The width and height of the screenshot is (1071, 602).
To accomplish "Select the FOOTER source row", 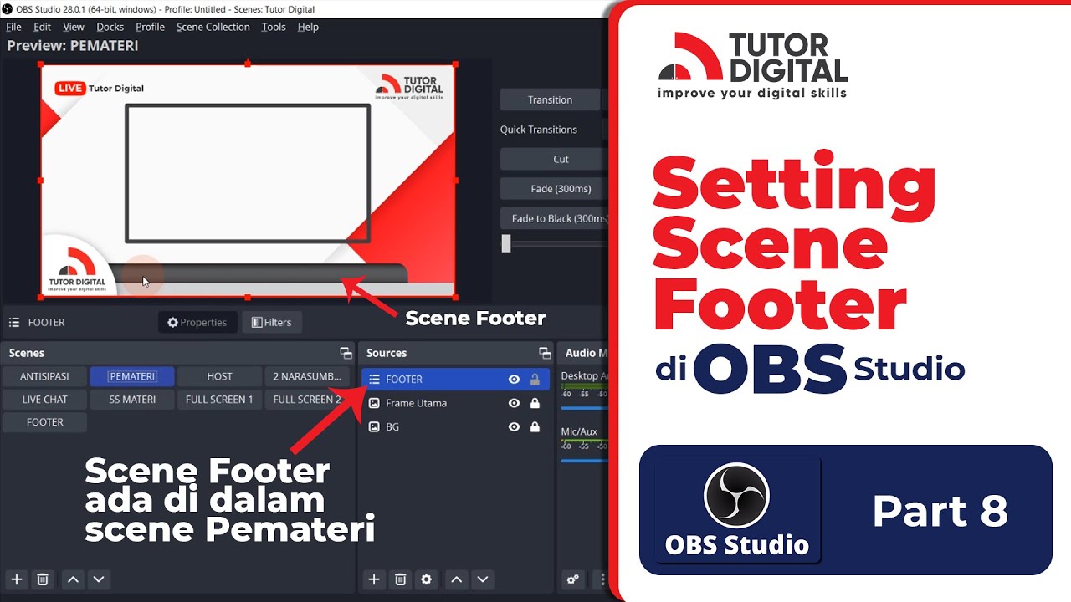I will [x=456, y=379].
